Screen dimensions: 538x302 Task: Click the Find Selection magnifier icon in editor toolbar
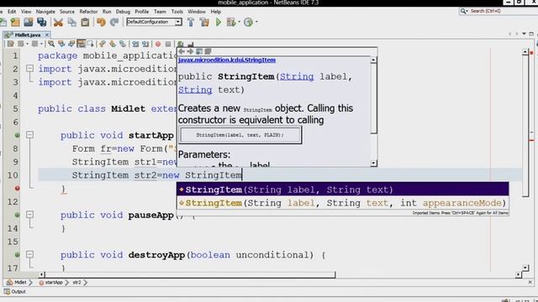pos(51,44)
